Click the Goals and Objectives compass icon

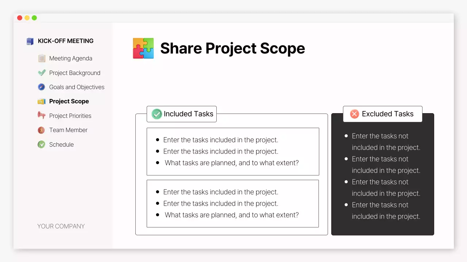(41, 87)
